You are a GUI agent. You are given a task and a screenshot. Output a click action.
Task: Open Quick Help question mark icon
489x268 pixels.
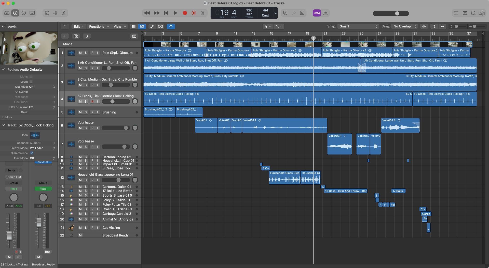[24, 13]
